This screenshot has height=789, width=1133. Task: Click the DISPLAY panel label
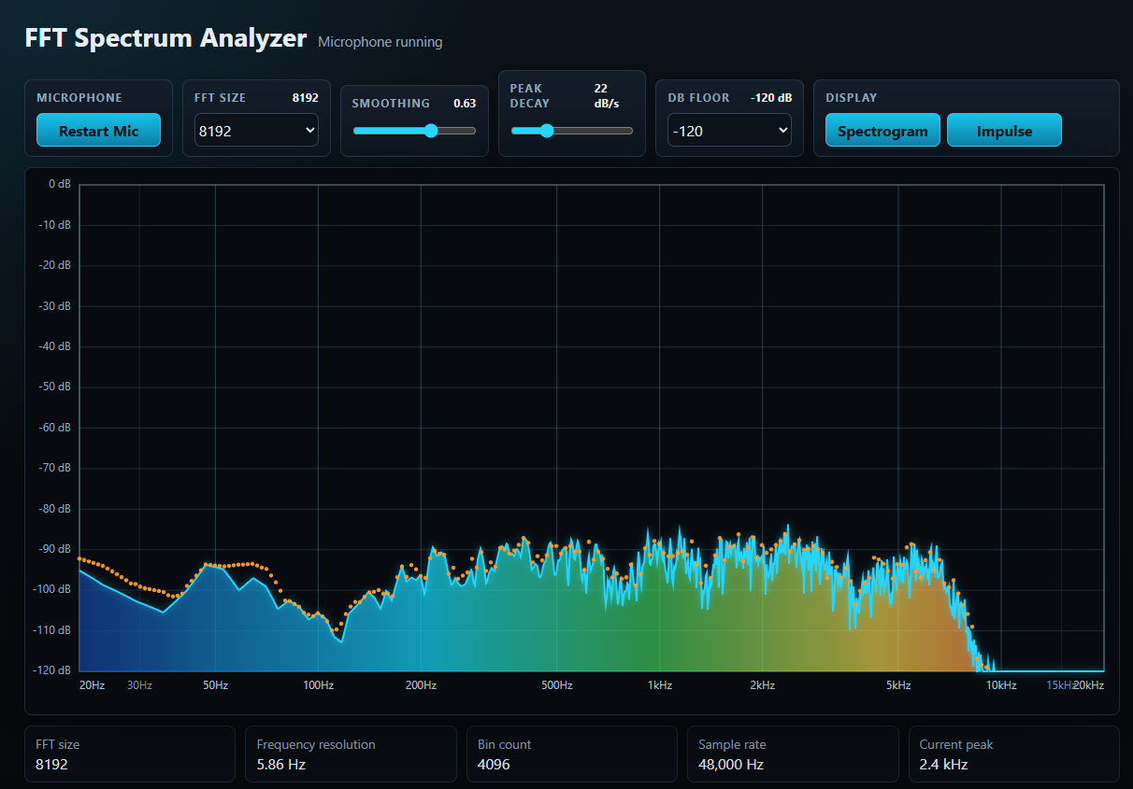[852, 98]
